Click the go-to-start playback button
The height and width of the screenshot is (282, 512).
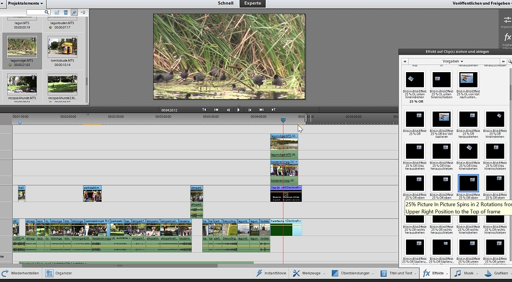(216, 110)
